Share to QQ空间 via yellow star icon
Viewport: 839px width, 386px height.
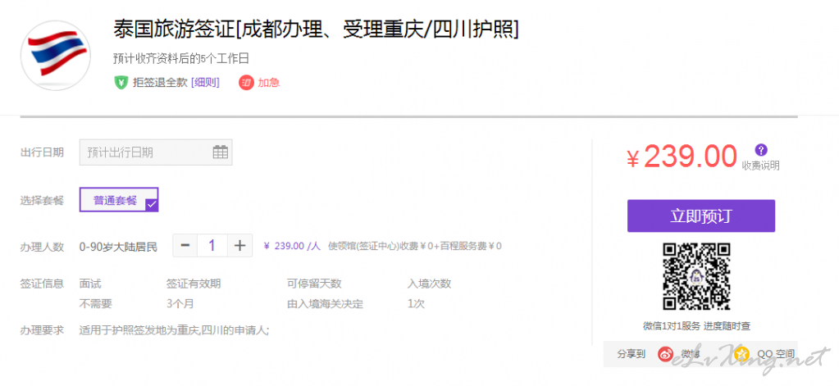coord(742,354)
